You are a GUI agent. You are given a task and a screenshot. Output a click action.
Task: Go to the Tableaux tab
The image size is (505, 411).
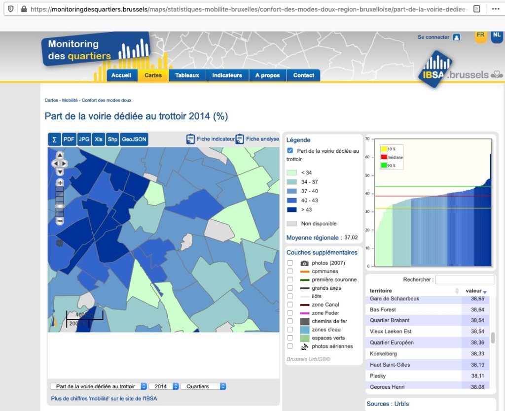[187, 75]
